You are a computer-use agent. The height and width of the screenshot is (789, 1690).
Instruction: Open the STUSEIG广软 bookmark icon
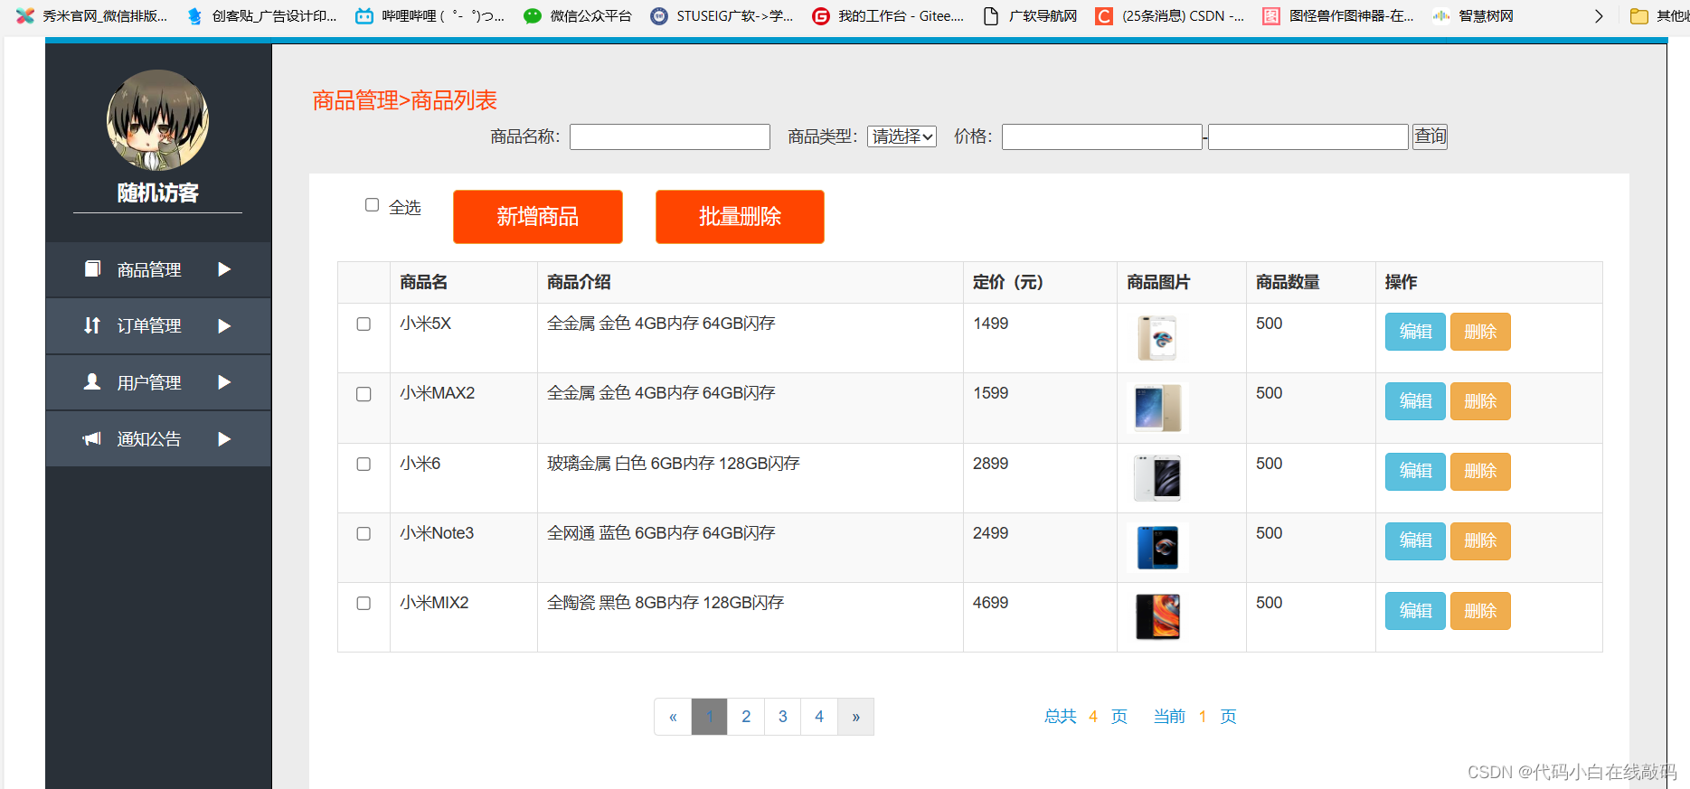[x=659, y=15]
